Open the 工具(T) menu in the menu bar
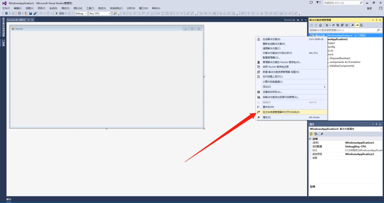Image resolution: width=384 pixels, height=203 pixels. 90,8
